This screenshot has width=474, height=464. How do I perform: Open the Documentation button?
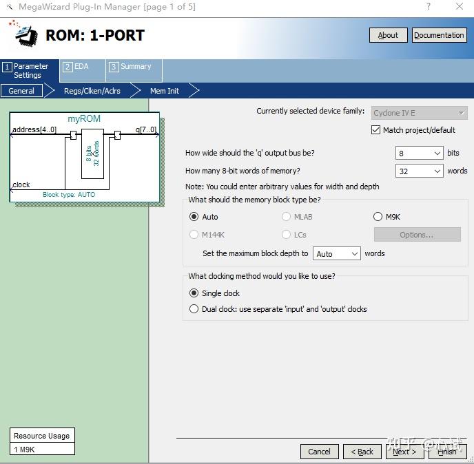pyautogui.click(x=439, y=35)
